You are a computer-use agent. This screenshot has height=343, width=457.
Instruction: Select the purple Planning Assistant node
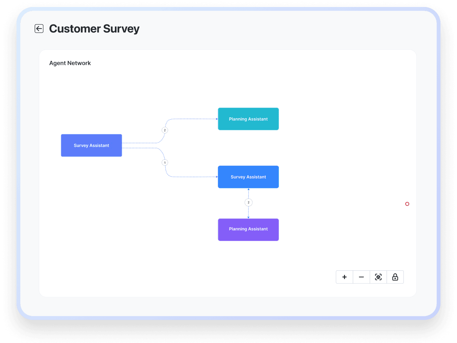248,230
